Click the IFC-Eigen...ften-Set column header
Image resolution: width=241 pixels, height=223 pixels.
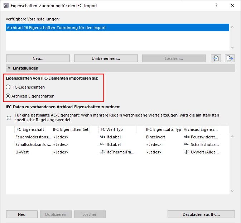71,129
